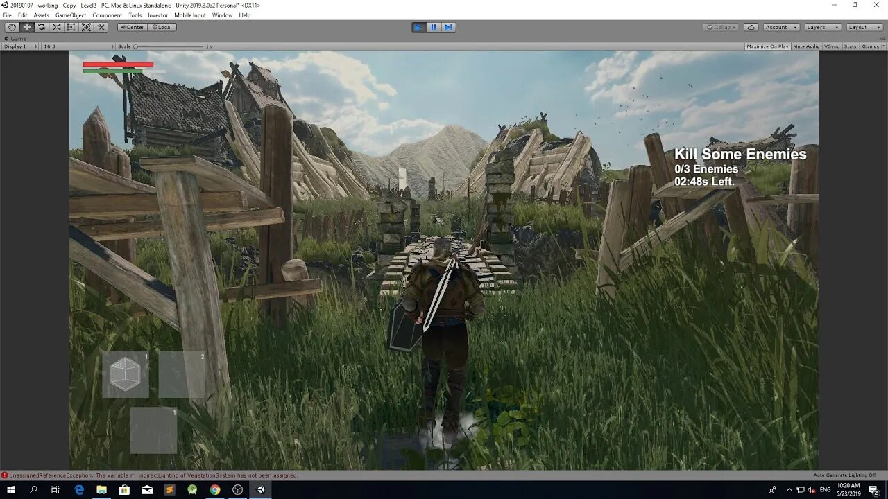The width and height of the screenshot is (888, 499).
Task: Open the Display 1 dropdown
Action: coord(20,46)
